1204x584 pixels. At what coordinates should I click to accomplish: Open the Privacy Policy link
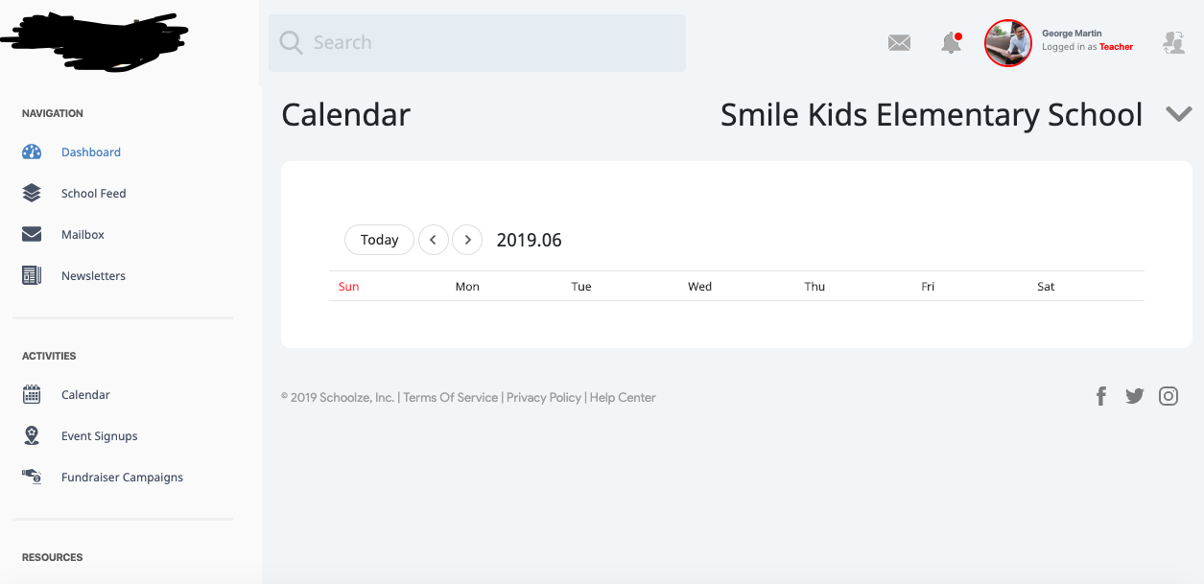pos(543,397)
